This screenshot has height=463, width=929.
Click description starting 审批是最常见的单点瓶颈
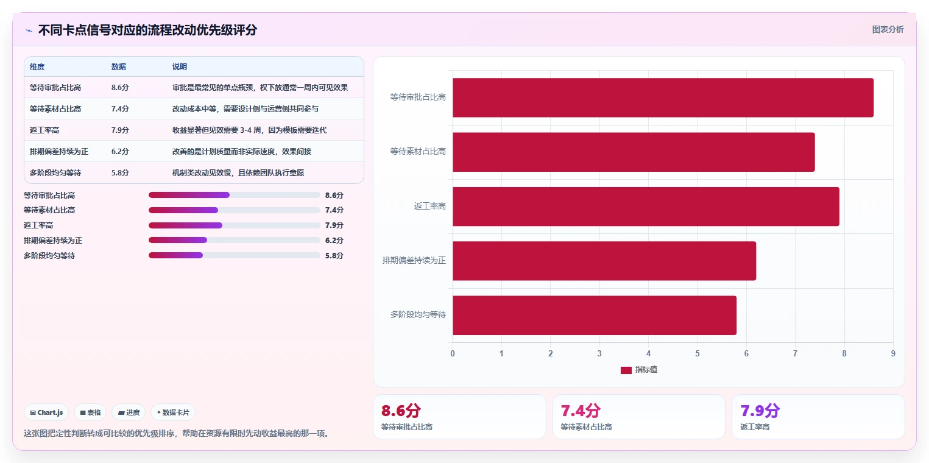(x=260, y=87)
